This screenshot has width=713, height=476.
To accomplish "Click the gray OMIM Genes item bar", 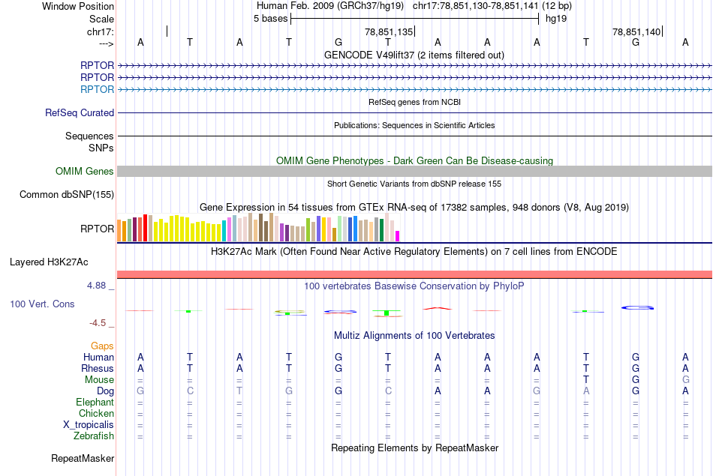I will click(414, 171).
